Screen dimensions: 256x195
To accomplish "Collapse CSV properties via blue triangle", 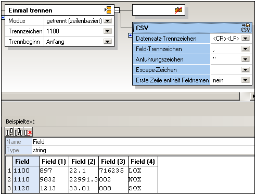I will (130, 35).
